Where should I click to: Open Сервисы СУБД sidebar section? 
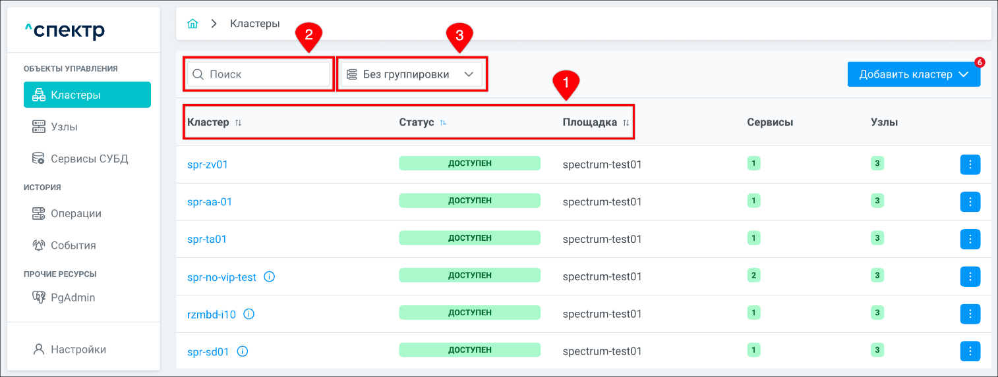(89, 159)
